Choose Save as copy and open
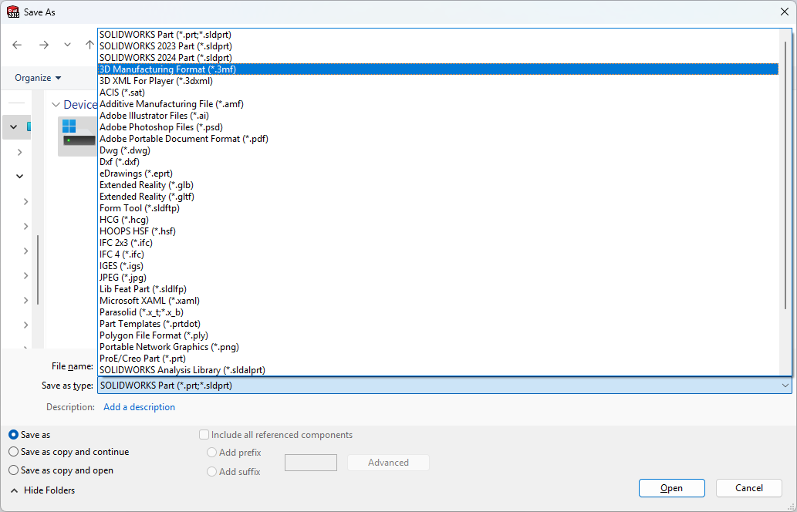Image resolution: width=797 pixels, height=512 pixels. [14, 470]
